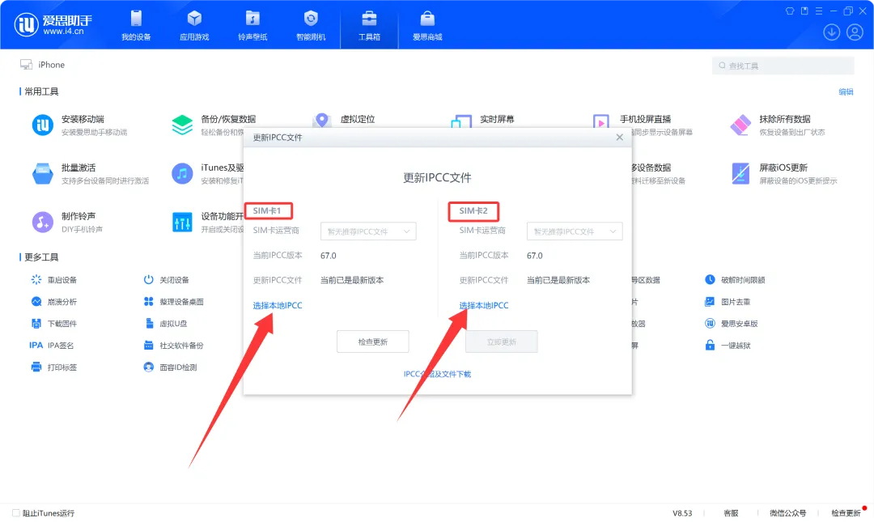Open the 下载固件 icon

(36, 323)
